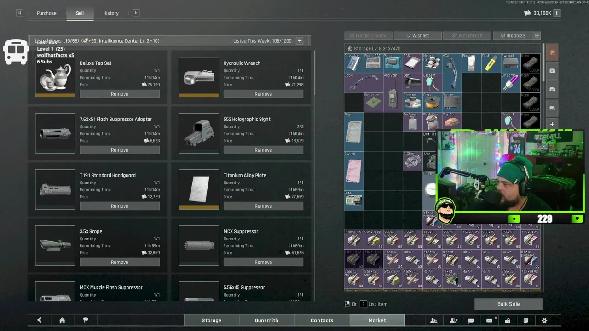Switch to the Sell tab
589x331 pixels.
tap(80, 13)
